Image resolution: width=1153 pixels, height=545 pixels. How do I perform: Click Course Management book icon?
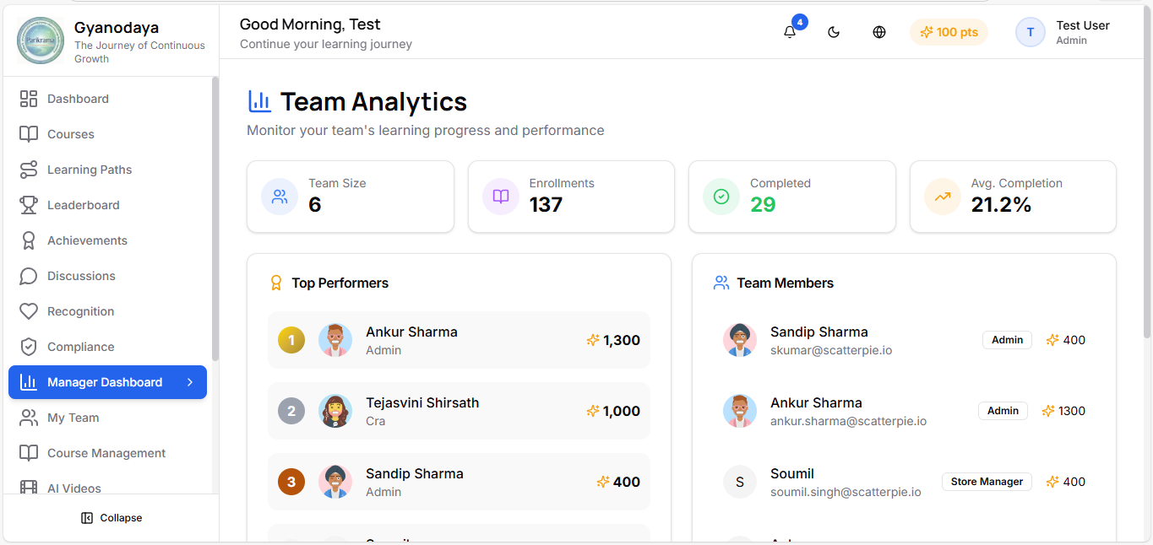[x=29, y=453]
